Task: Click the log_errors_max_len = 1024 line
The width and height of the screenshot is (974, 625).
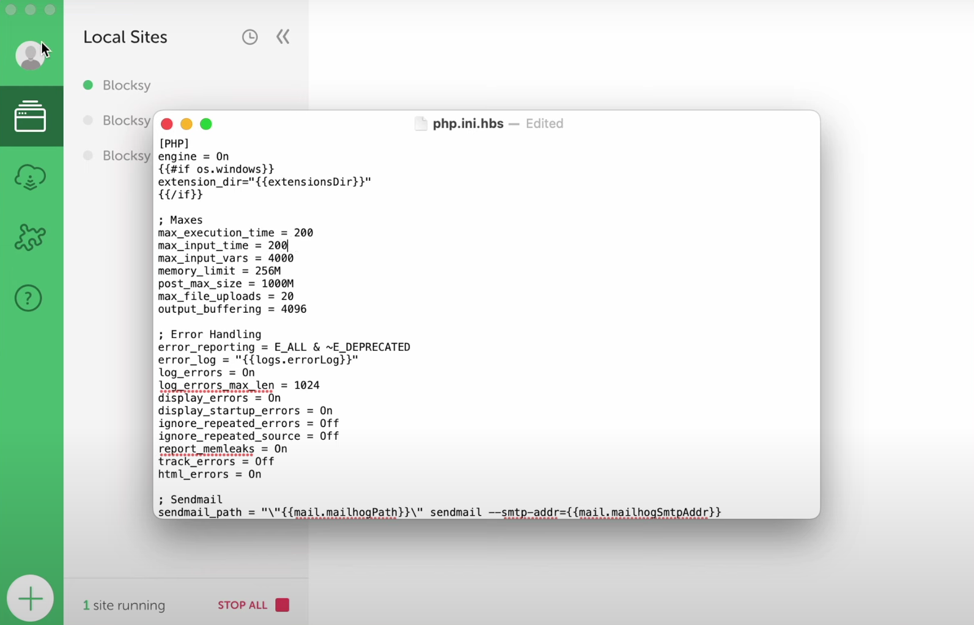Action: [239, 386]
